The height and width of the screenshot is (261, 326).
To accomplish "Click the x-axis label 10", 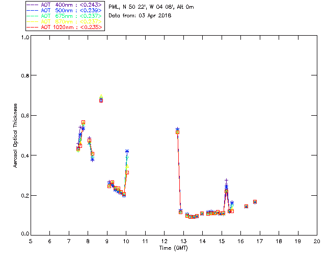I will tap(126, 241).
